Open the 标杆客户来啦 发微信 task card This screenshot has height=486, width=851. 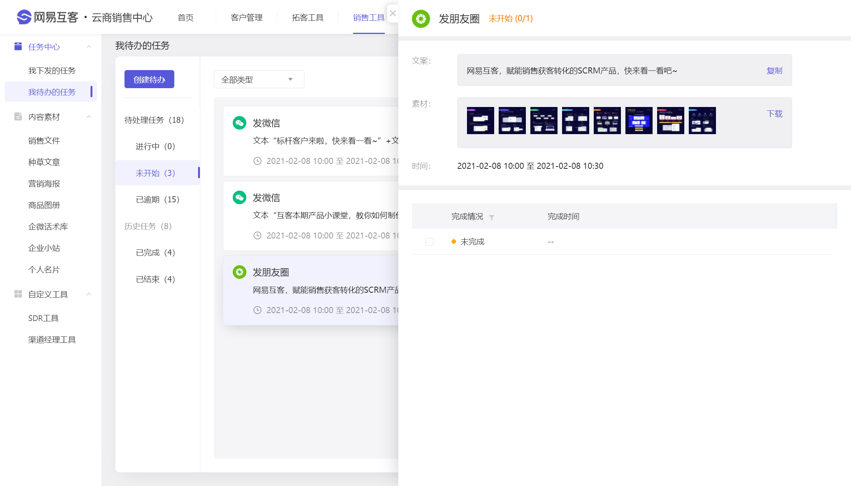(311, 141)
